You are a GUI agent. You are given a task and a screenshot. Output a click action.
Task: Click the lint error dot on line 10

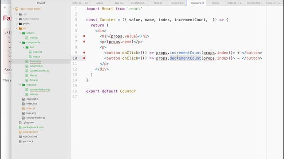[84, 58]
